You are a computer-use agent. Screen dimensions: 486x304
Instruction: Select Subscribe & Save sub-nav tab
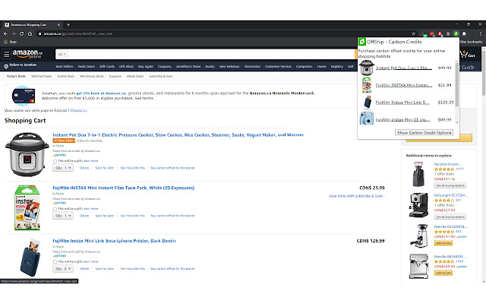coord(161,76)
